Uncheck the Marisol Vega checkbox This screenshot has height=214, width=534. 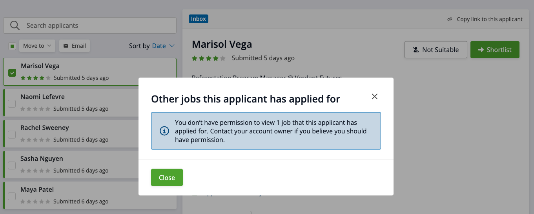(x=12, y=72)
